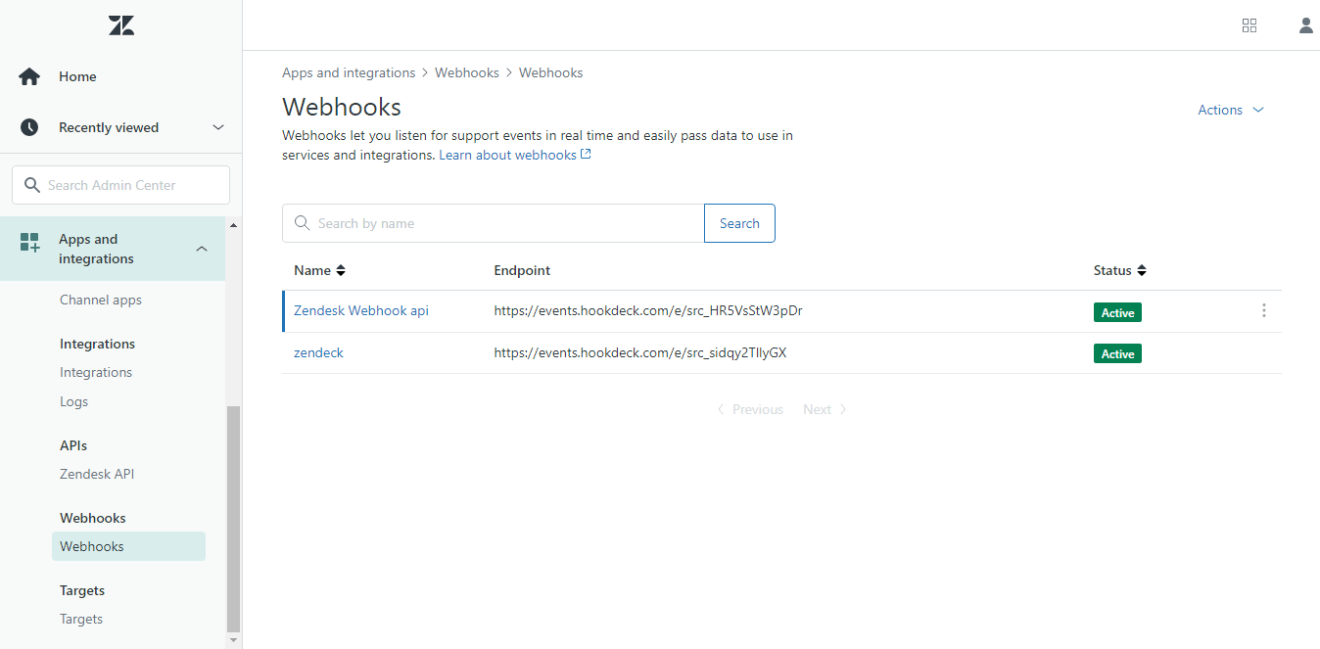
Task: Click the Learn about webhooks link
Action: [x=508, y=155]
